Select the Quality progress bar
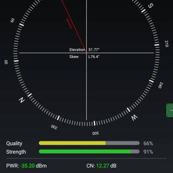This screenshot has height=173, width=173. click(89, 143)
